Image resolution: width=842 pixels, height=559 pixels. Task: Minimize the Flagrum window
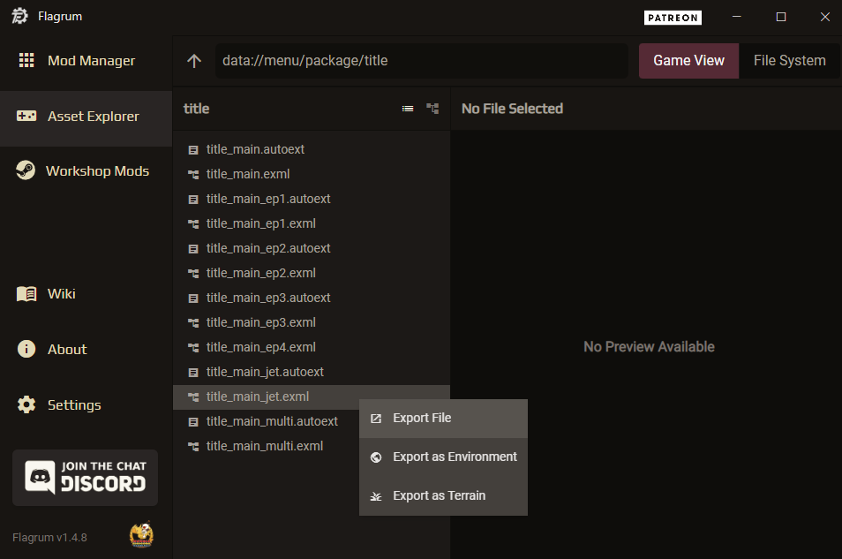[737, 17]
